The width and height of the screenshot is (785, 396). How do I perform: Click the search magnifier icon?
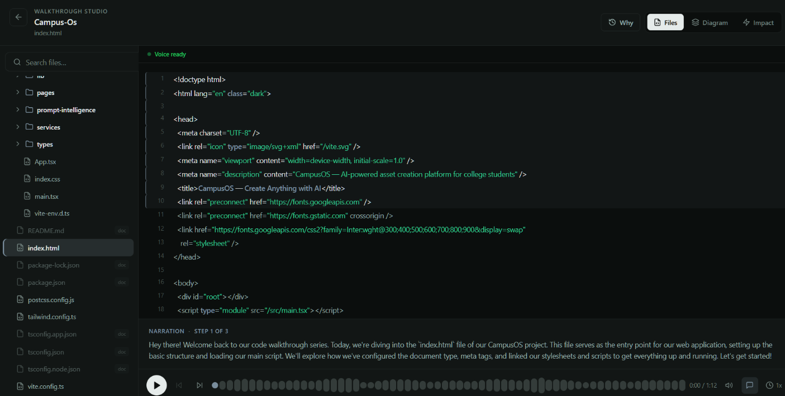17,63
